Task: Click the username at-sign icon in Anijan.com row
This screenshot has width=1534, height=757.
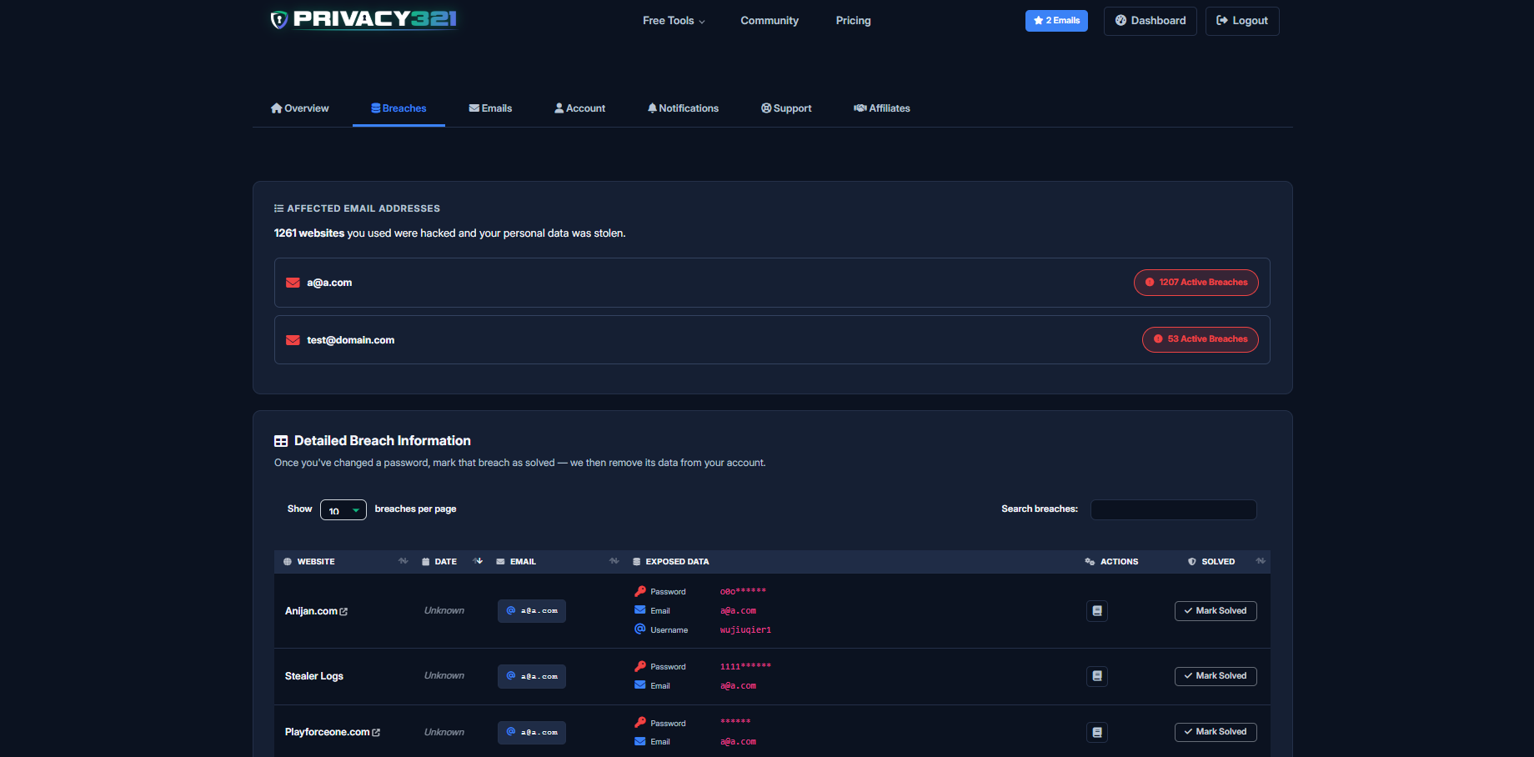Action: 640,629
